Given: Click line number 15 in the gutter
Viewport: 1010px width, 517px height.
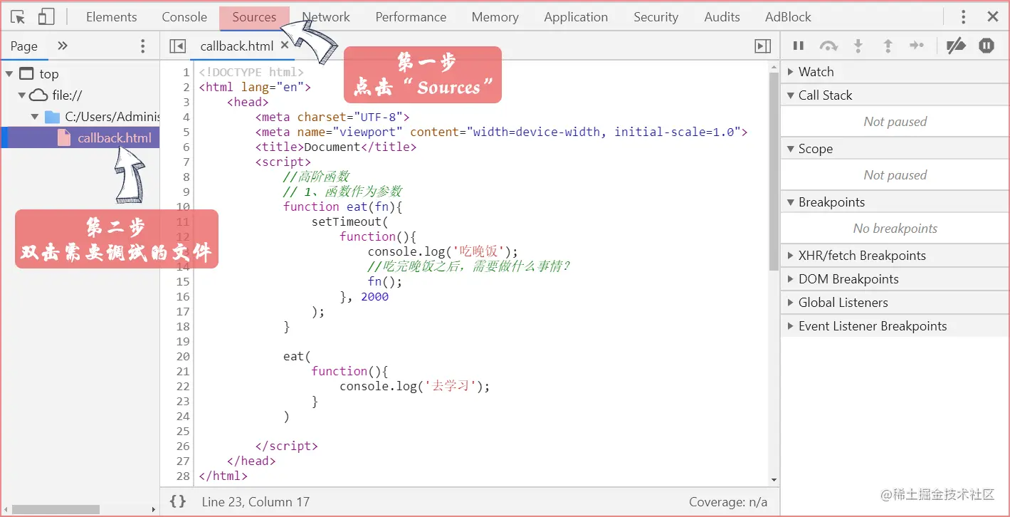Looking at the screenshot, I should (x=183, y=281).
